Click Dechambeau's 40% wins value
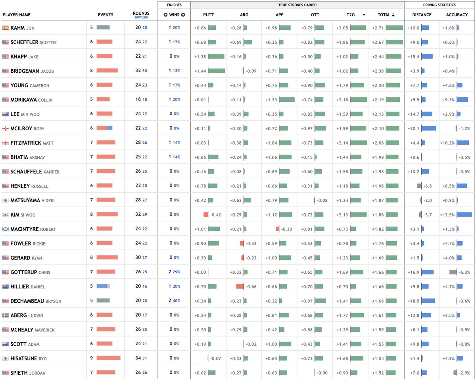This screenshot has height=379, width=476. [x=177, y=301]
